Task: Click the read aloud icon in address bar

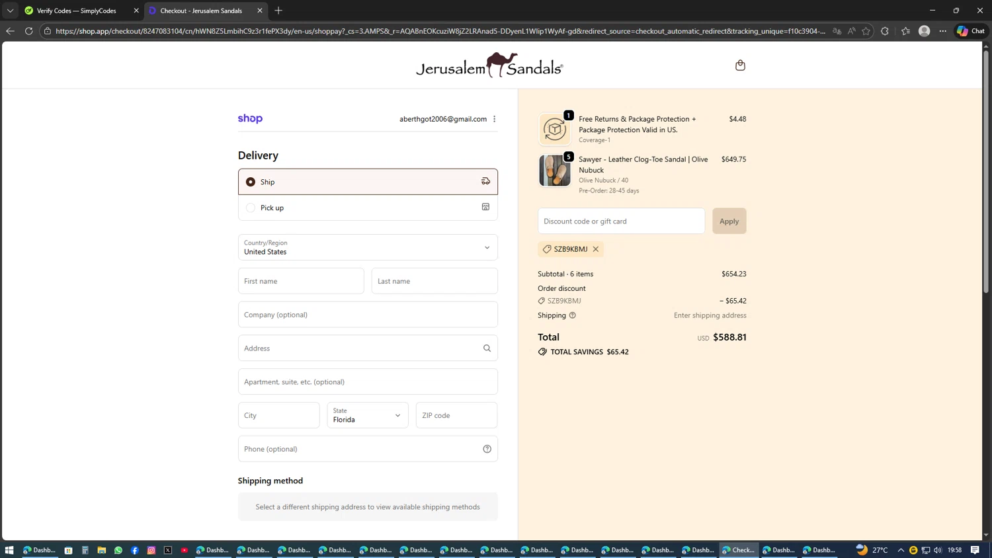Action: [851, 31]
